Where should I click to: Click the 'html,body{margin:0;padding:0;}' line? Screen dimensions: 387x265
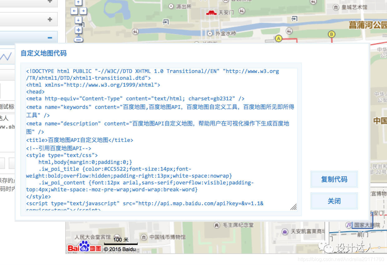86,162
